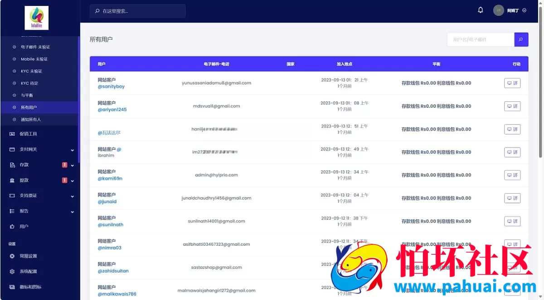Click the admin avatar picture
This screenshot has height=300, width=544.
pos(499,10)
